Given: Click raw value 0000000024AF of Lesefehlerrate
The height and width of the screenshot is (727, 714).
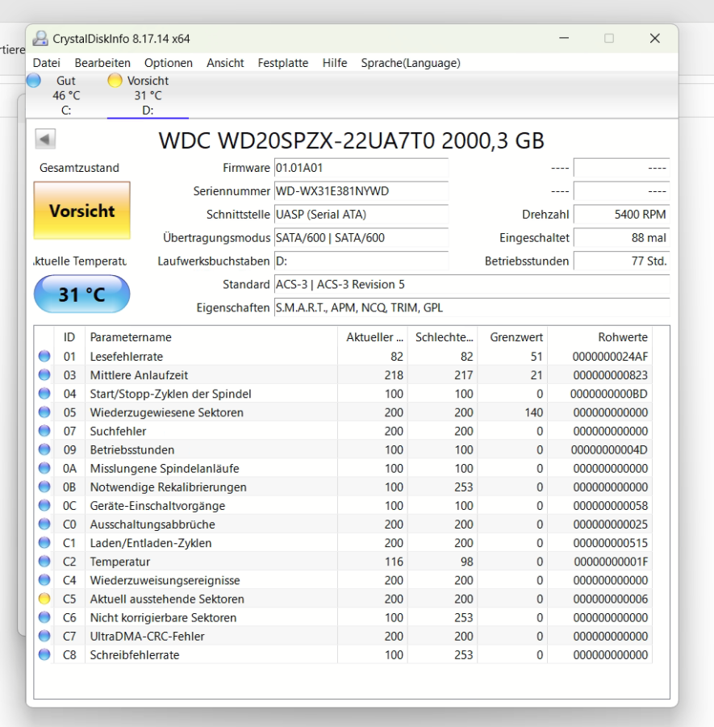Looking at the screenshot, I should pyautogui.click(x=610, y=356).
